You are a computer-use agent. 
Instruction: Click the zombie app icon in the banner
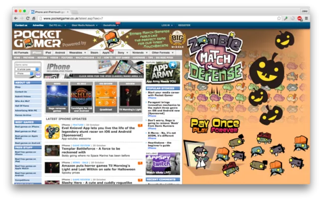coord(111,39)
